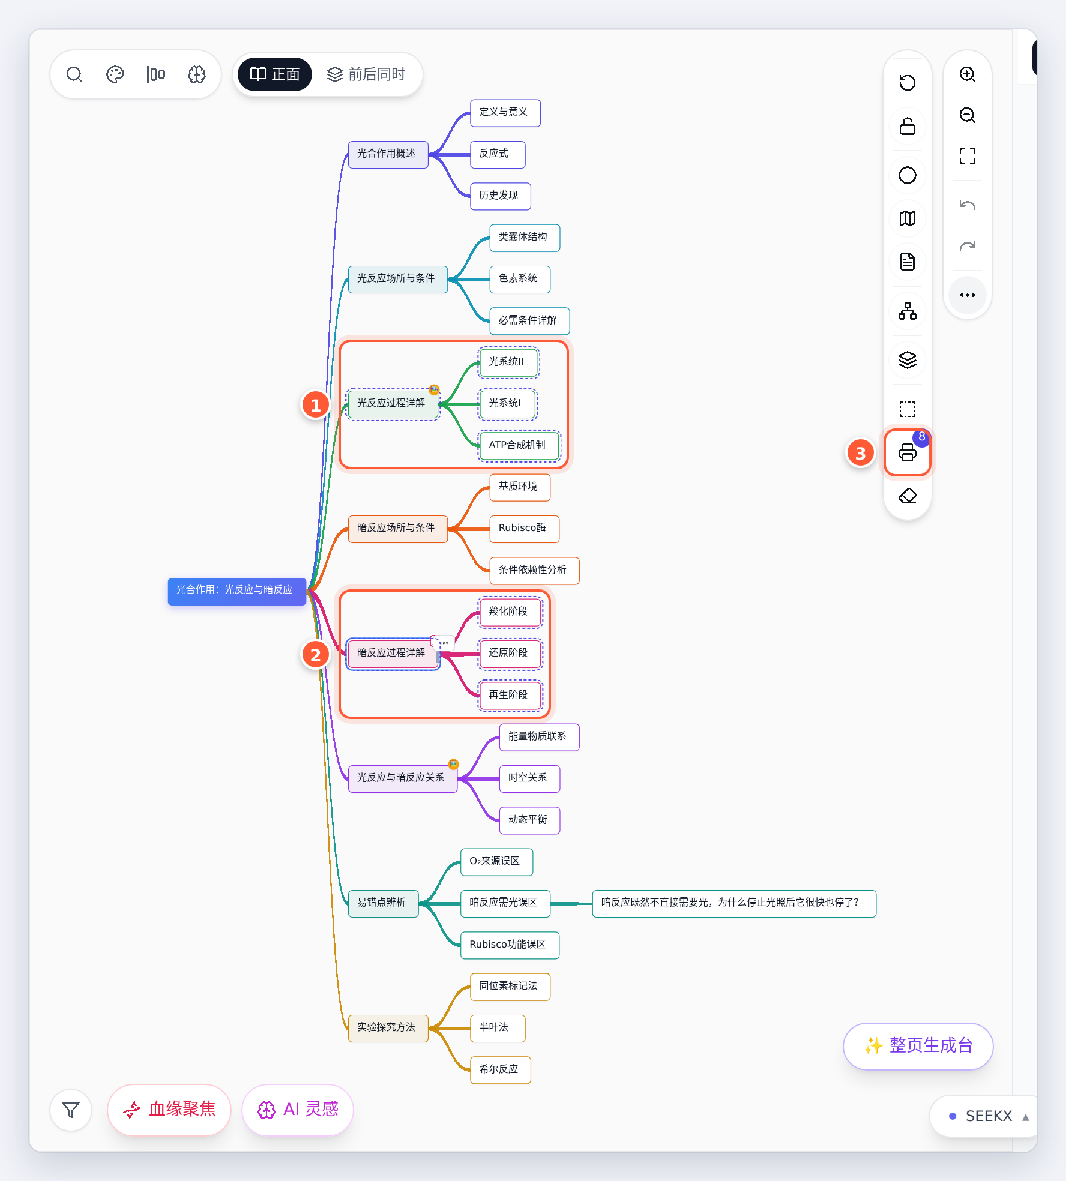Expand the SEEKX panel arrow
Viewport: 1066px width, 1181px height.
point(1026,1117)
